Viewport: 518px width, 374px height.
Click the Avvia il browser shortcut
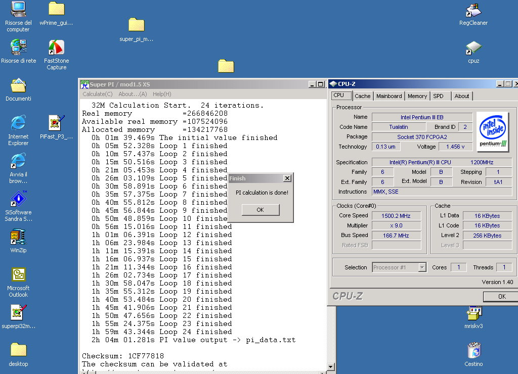19,168
